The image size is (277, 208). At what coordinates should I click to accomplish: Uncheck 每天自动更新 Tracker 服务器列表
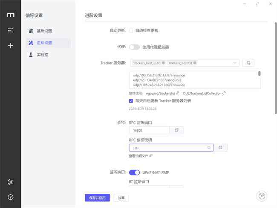click(x=131, y=101)
